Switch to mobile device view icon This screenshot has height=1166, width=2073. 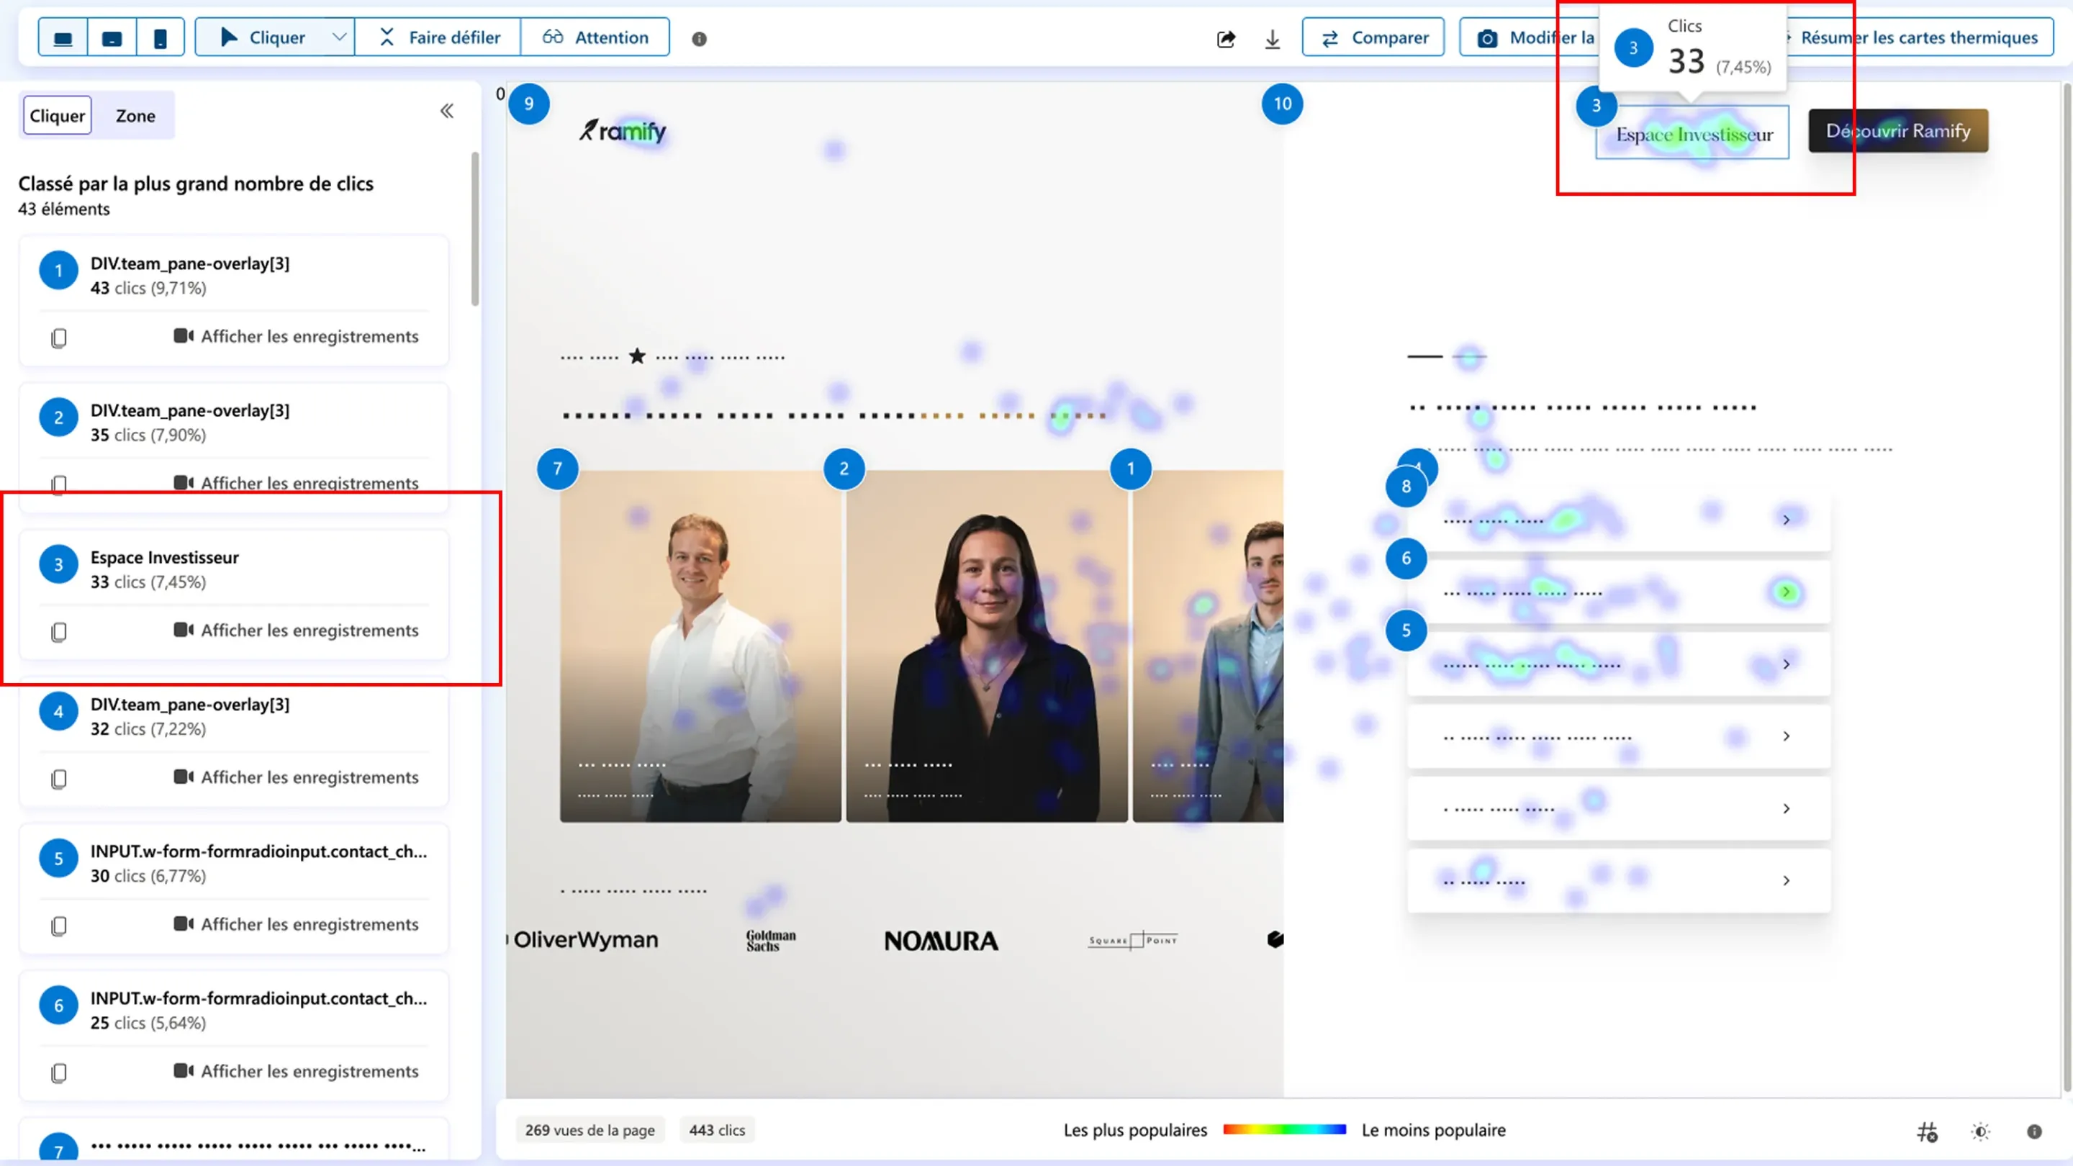coord(160,37)
